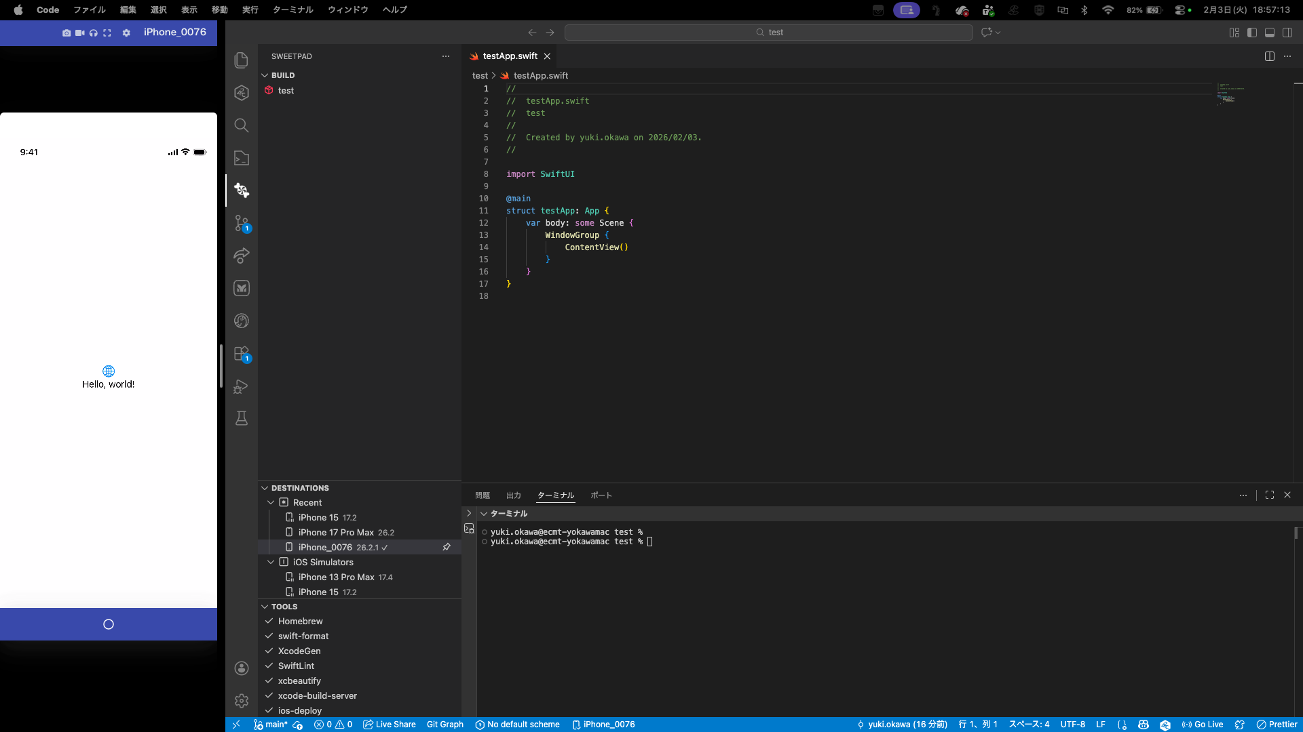
Task: Click the test command center search field
Action: [768, 33]
